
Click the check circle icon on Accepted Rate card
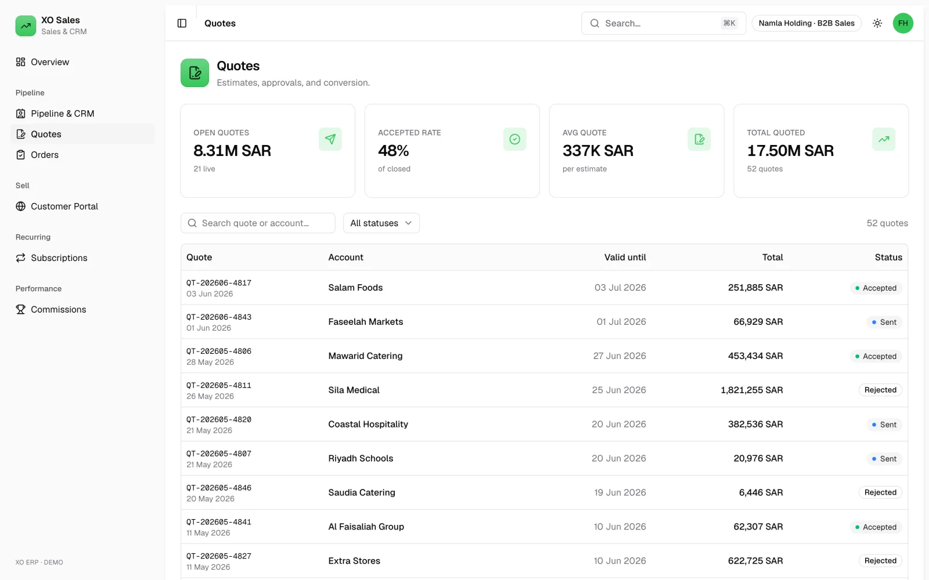coord(515,139)
